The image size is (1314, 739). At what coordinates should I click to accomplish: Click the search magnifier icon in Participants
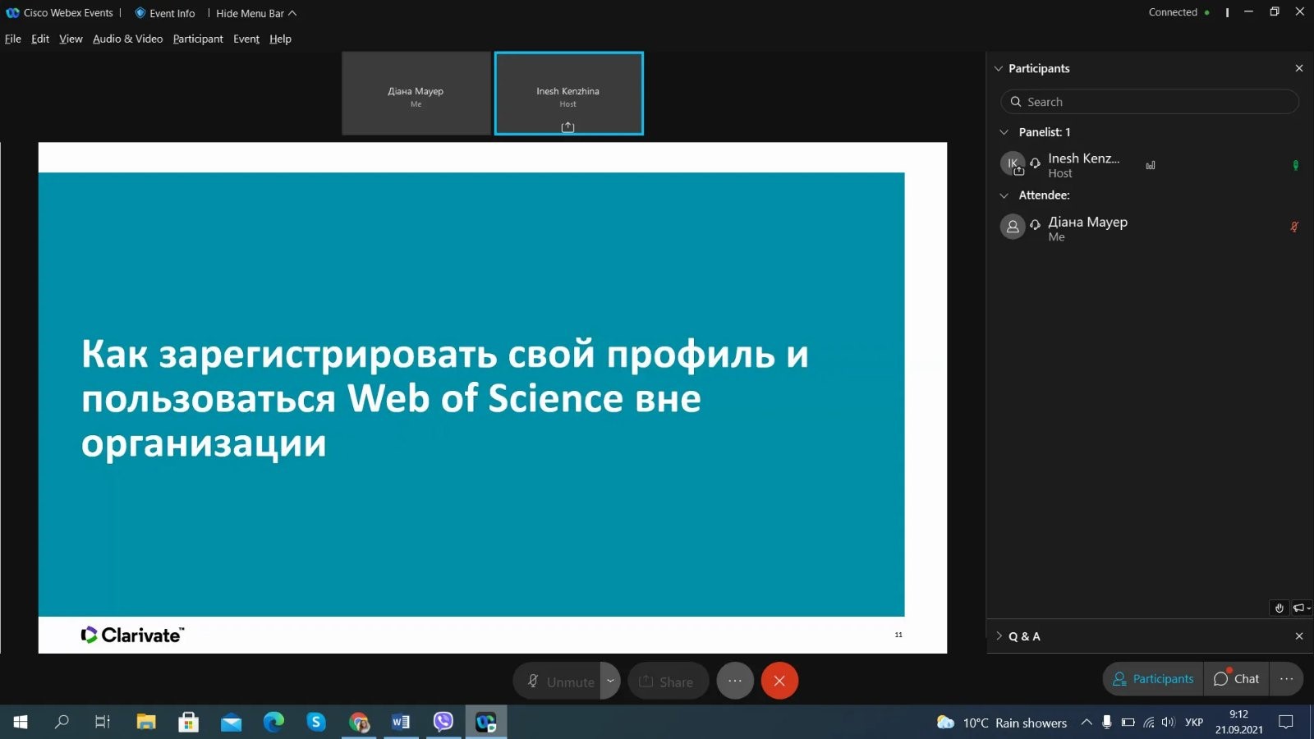(x=1016, y=102)
